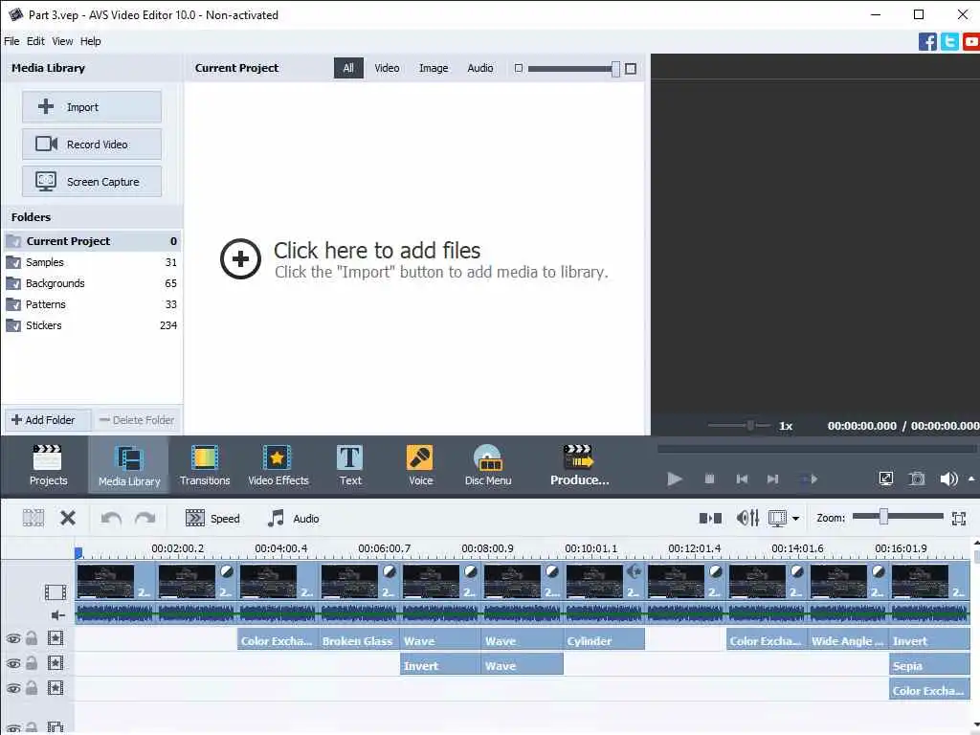This screenshot has width=980, height=735.
Task: Open the View menu
Action: [62, 41]
